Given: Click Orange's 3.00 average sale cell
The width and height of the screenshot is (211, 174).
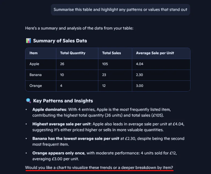Looking at the screenshot, I should click(x=140, y=86).
